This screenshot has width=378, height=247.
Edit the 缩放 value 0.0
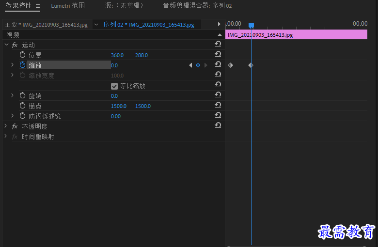click(114, 65)
